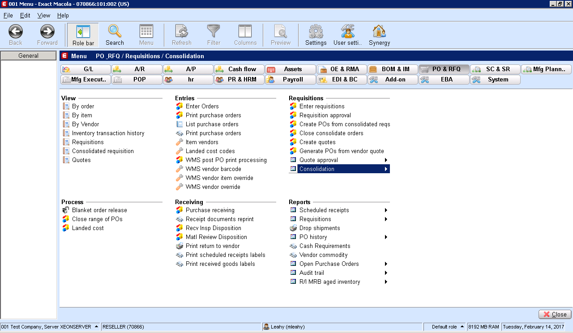This screenshot has height=333, width=573.
Task: Click the Close button at bottom right
Action: point(555,314)
